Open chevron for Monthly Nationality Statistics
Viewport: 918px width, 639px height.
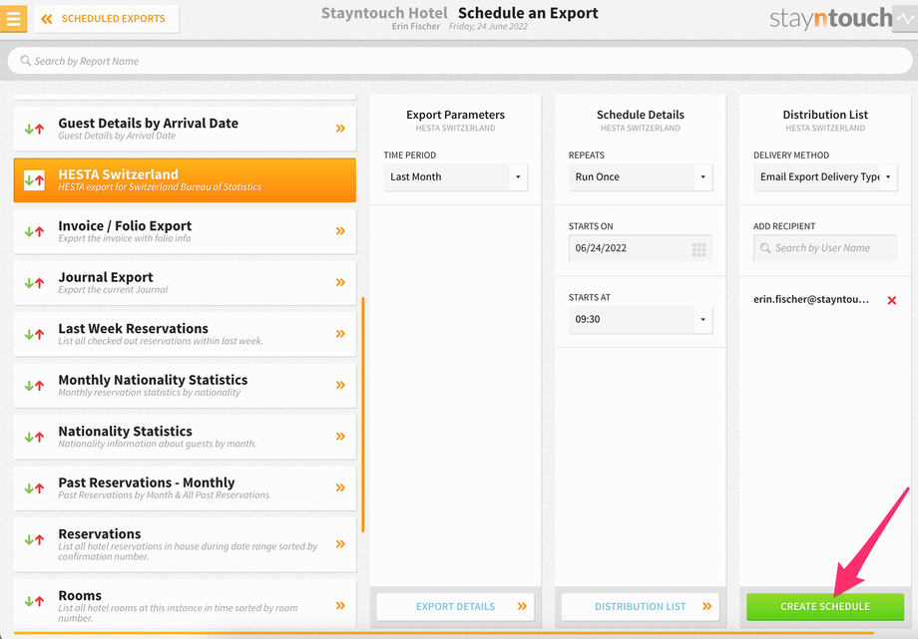click(340, 385)
